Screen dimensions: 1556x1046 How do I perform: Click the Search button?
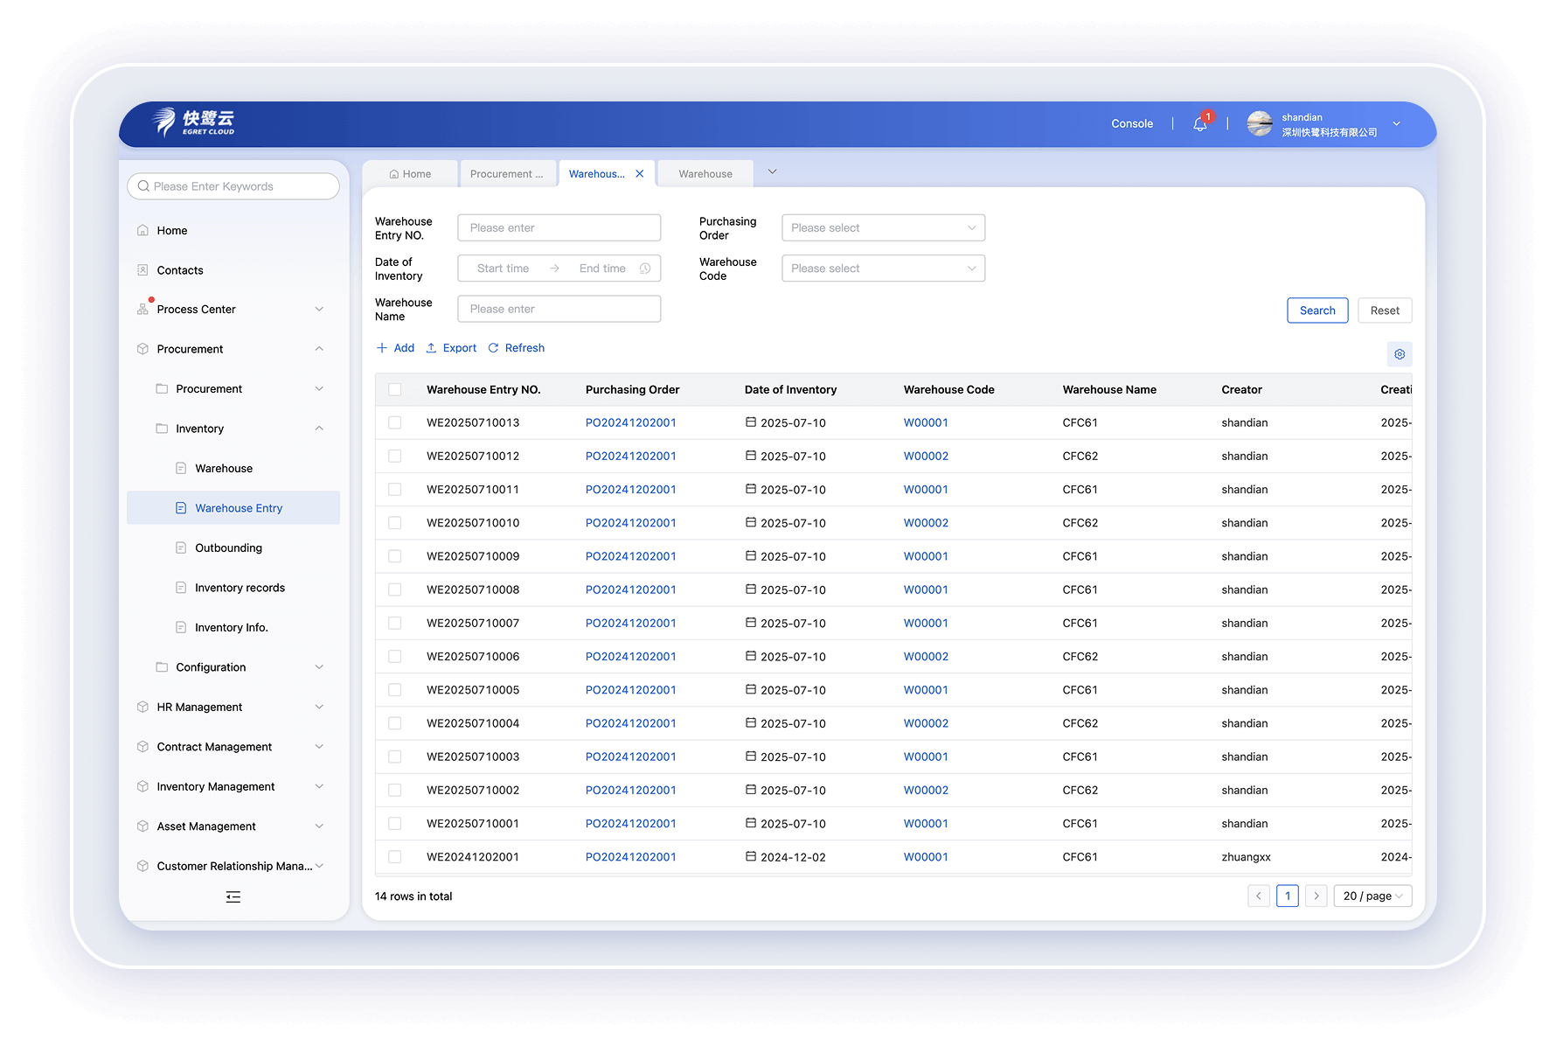pyautogui.click(x=1317, y=310)
